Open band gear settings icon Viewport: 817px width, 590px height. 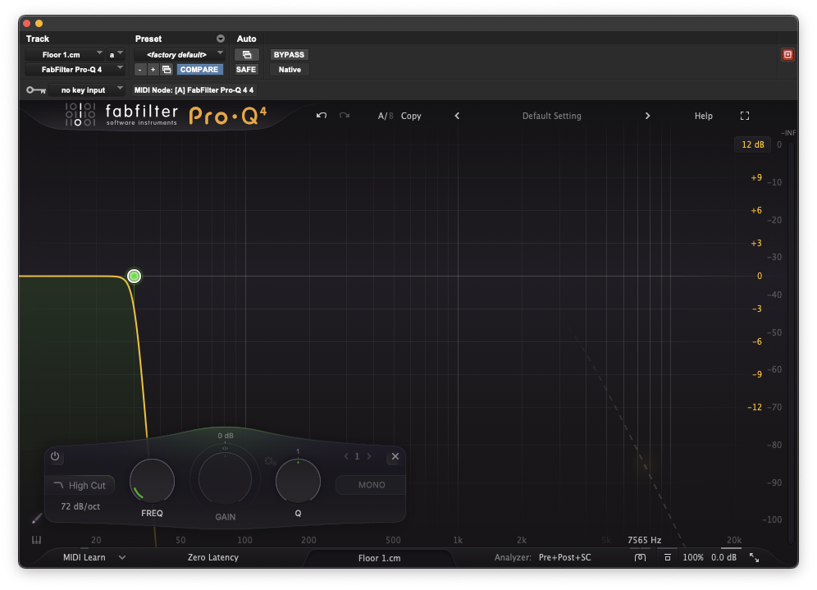coord(270,461)
